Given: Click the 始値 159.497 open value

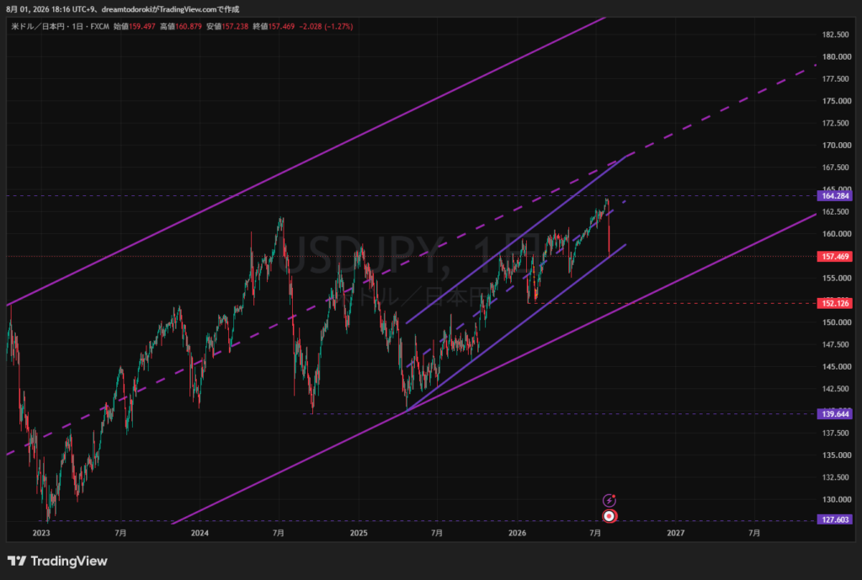Looking at the screenshot, I should coord(135,26).
